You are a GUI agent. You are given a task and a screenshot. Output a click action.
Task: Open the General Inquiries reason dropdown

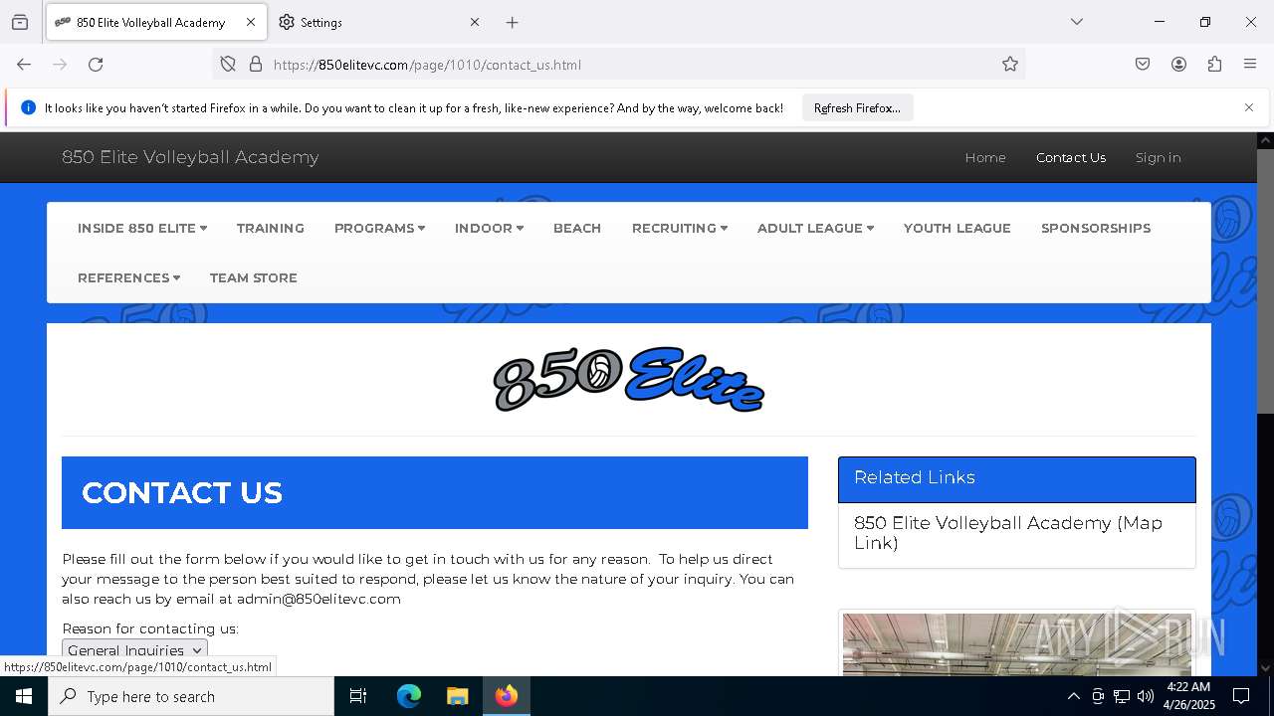click(x=134, y=649)
